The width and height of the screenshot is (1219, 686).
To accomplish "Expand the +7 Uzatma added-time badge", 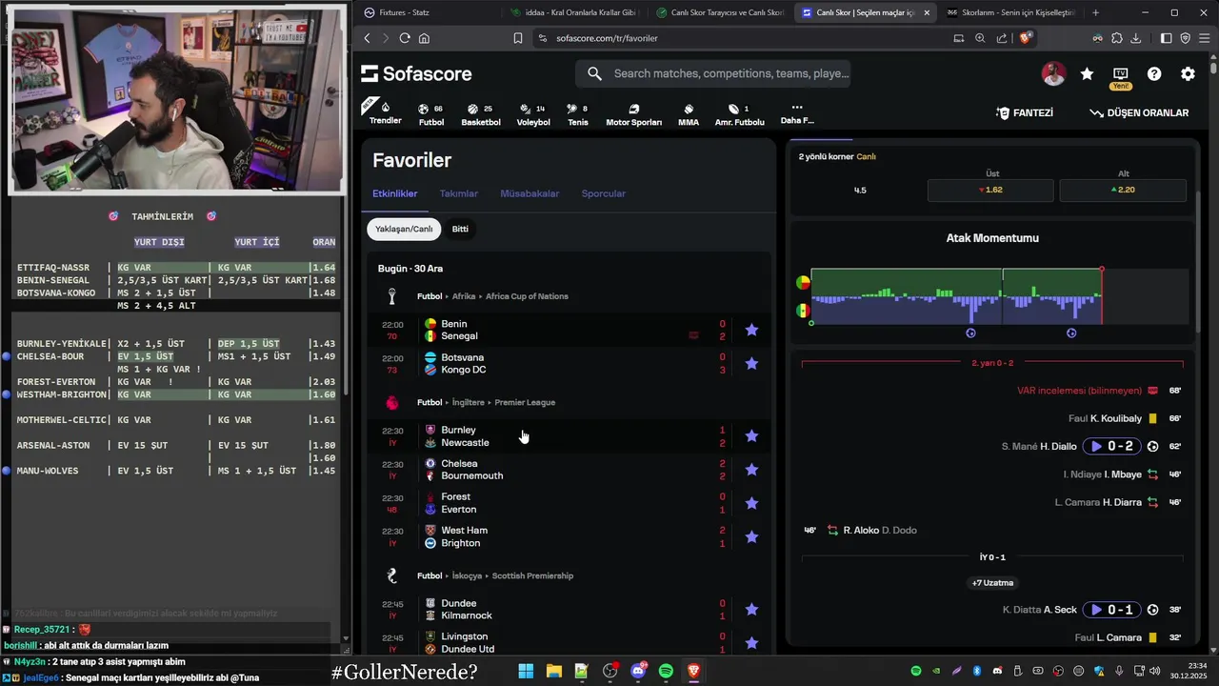I will 992,582.
